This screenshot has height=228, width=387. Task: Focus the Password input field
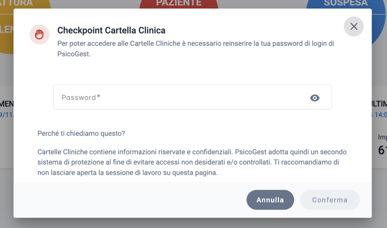[x=192, y=97]
